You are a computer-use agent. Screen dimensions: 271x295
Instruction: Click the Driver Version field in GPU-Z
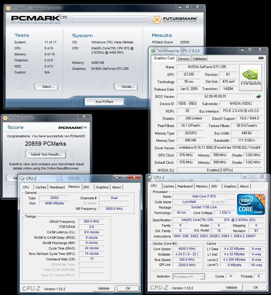pyautogui.click(x=220, y=147)
